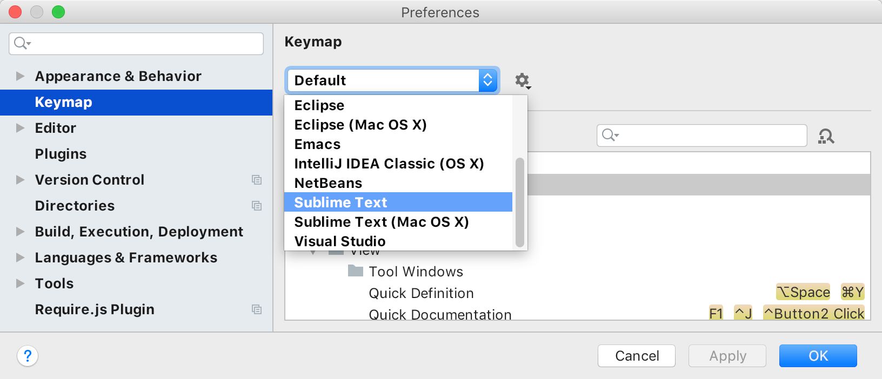Open the help question mark button
The height and width of the screenshot is (379, 882).
click(x=28, y=356)
